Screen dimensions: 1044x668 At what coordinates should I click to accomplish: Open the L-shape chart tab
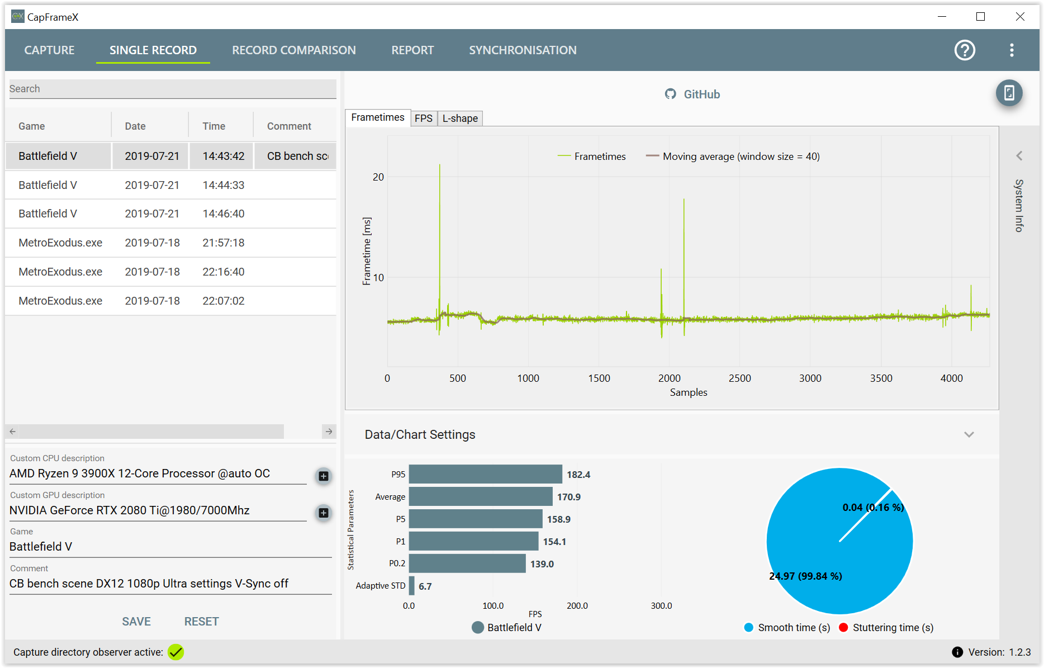(x=460, y=119)
